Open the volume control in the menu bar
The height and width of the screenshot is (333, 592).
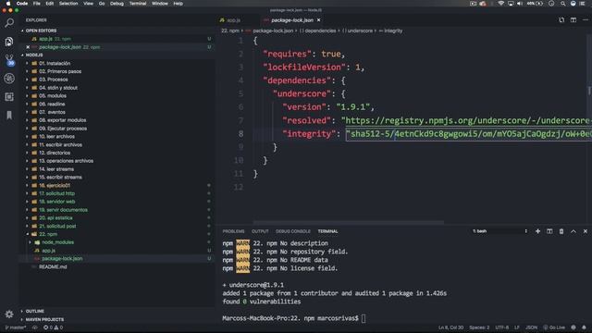pos(520,4)
